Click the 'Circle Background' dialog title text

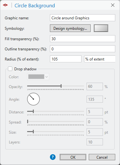tap(35, 6)
